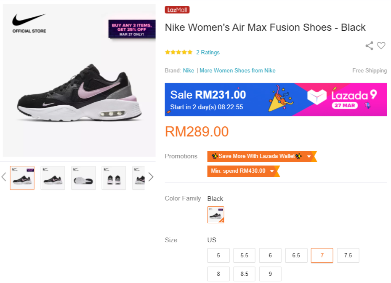391x283 pixels.
Task: Open More Women Shoes from Nike
Action: coord(237,70)
